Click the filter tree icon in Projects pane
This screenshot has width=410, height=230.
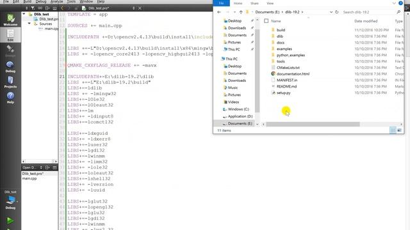coord(33,8)
